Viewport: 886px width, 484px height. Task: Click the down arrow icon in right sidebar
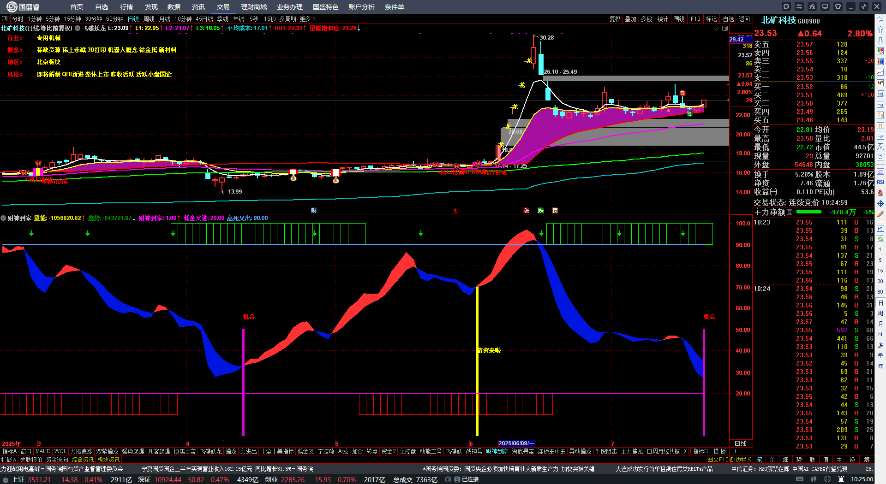(880, 41)
